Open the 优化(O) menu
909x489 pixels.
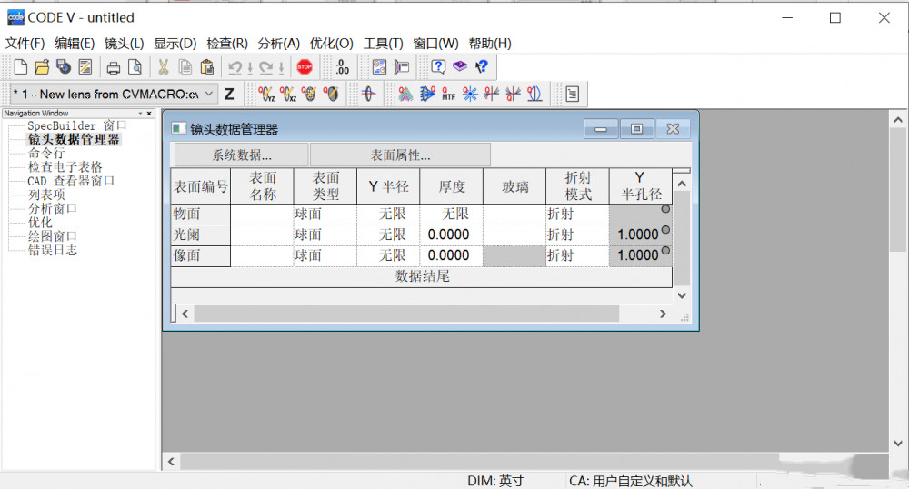[331, 44]
